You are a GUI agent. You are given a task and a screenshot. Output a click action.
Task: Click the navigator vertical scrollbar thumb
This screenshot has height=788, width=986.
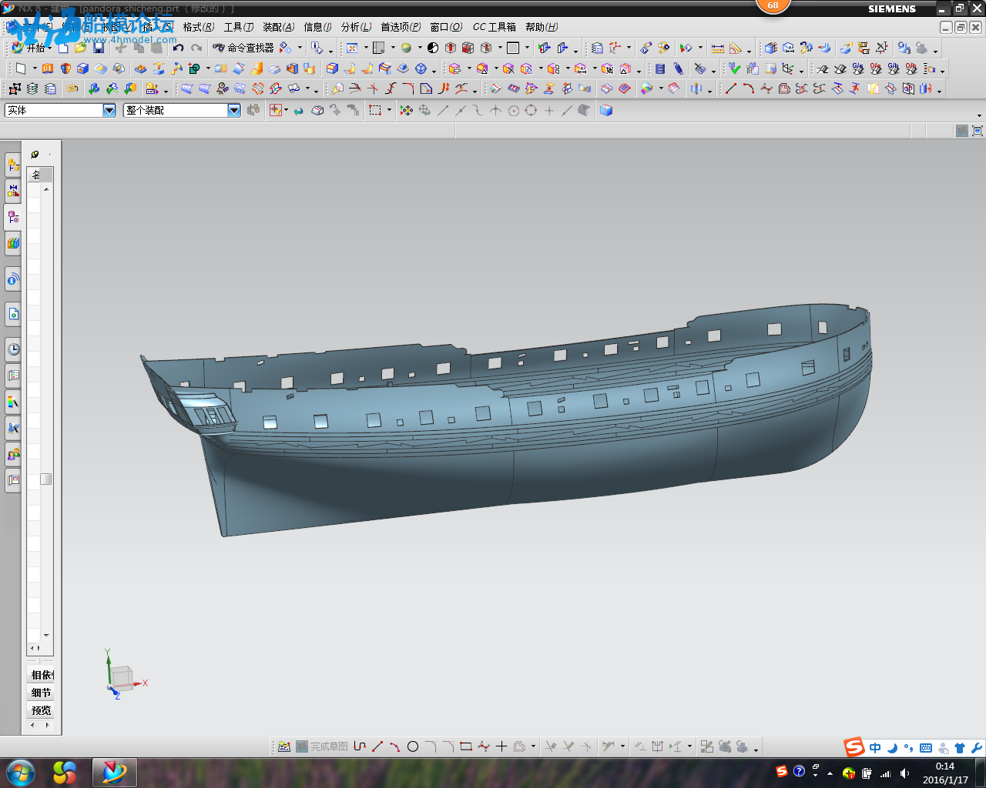[46, 479]
